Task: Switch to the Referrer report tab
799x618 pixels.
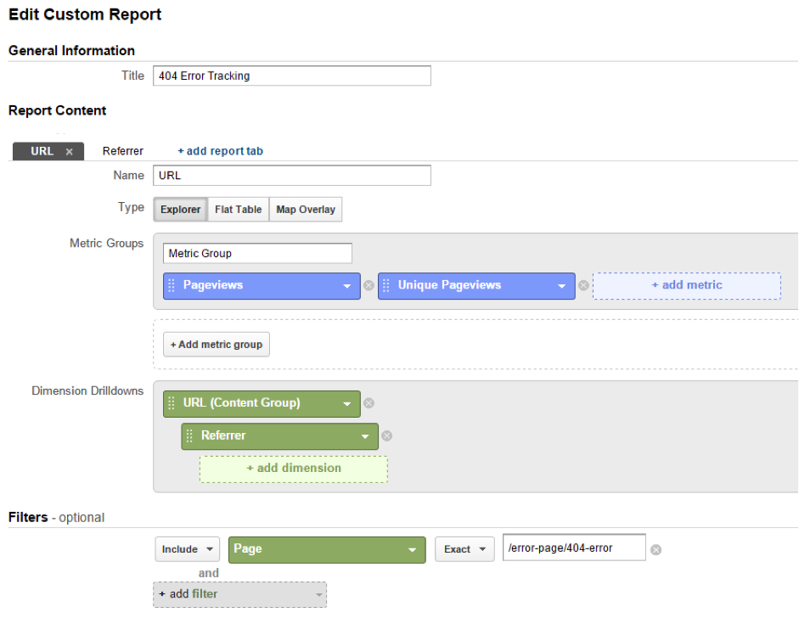Action: [123, 151]
